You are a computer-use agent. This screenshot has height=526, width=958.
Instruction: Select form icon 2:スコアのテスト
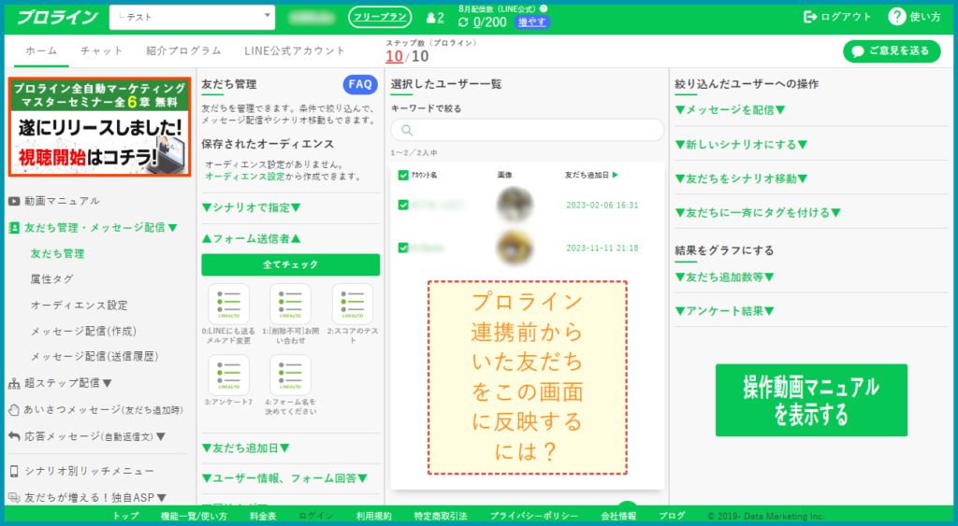pyautogui.click(x=353, y=304)
